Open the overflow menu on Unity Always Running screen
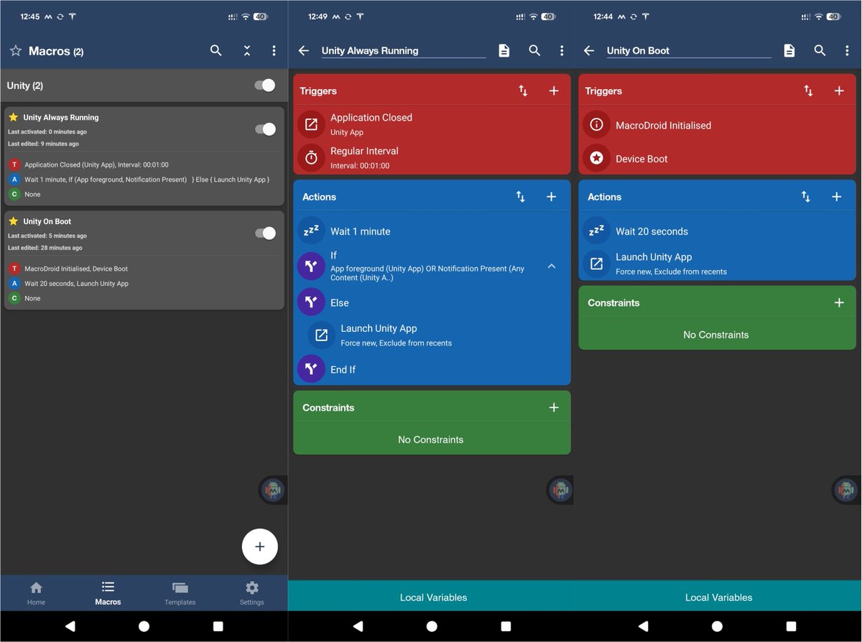862x642 pixels. [x=562, y=50]
